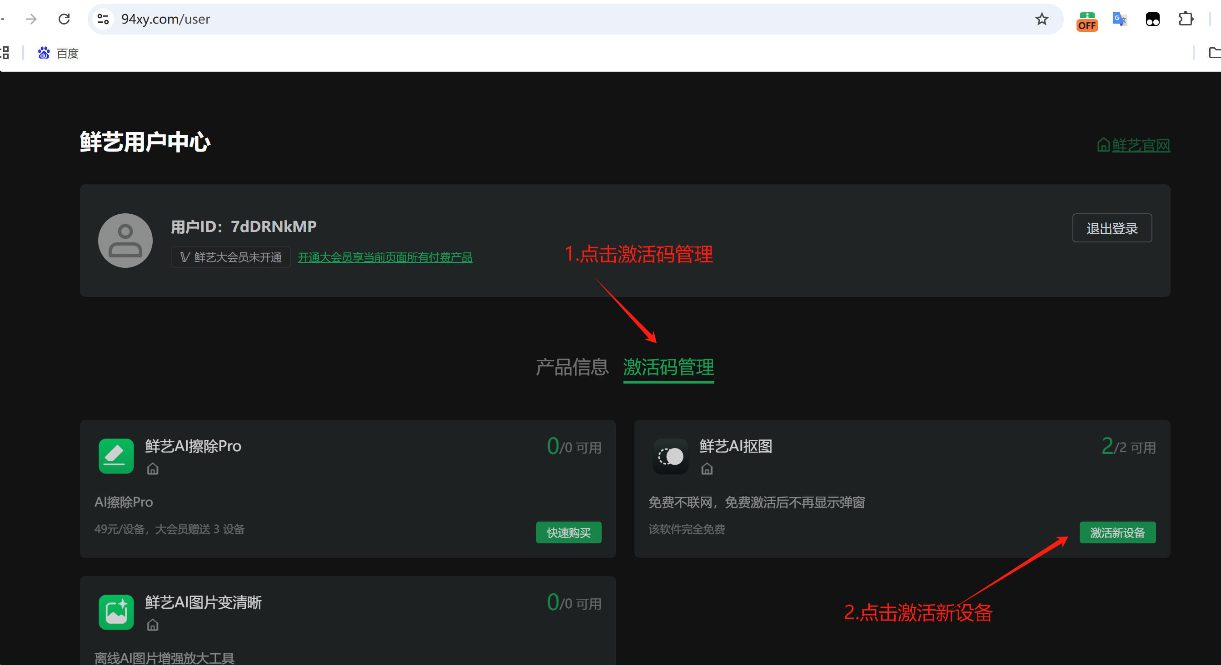The height and width of the screenshot is (665, 1221).
Task: Log out with 退出登录 button
Action: (x=1111, y=228)
